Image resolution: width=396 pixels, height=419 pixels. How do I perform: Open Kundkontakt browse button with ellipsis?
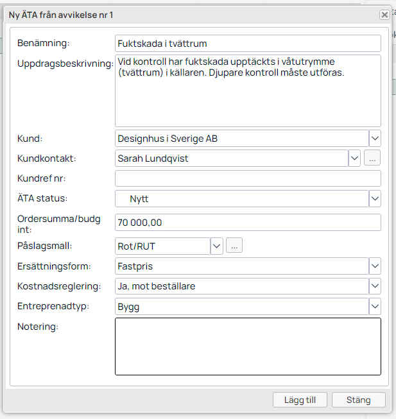tap(372, 158)
